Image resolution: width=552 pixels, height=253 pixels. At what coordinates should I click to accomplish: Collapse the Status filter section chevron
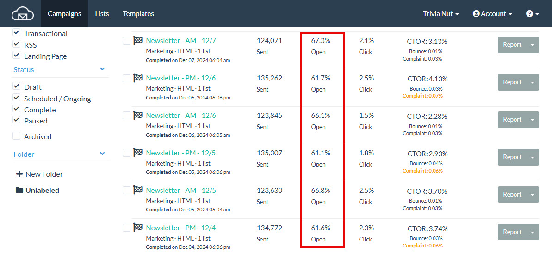(x=102, y=69)
